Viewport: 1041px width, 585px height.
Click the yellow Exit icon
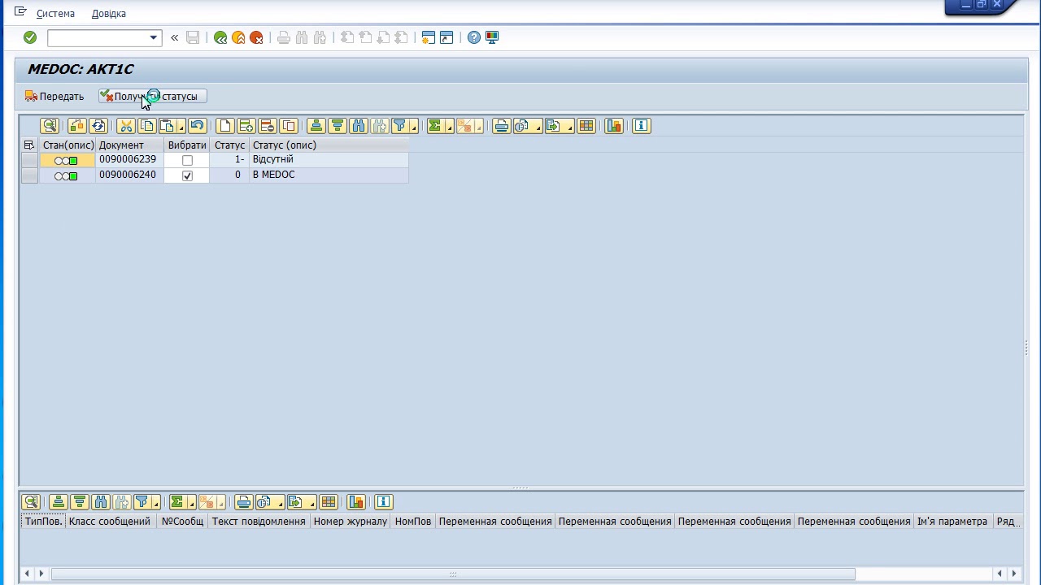coord(238,37)
